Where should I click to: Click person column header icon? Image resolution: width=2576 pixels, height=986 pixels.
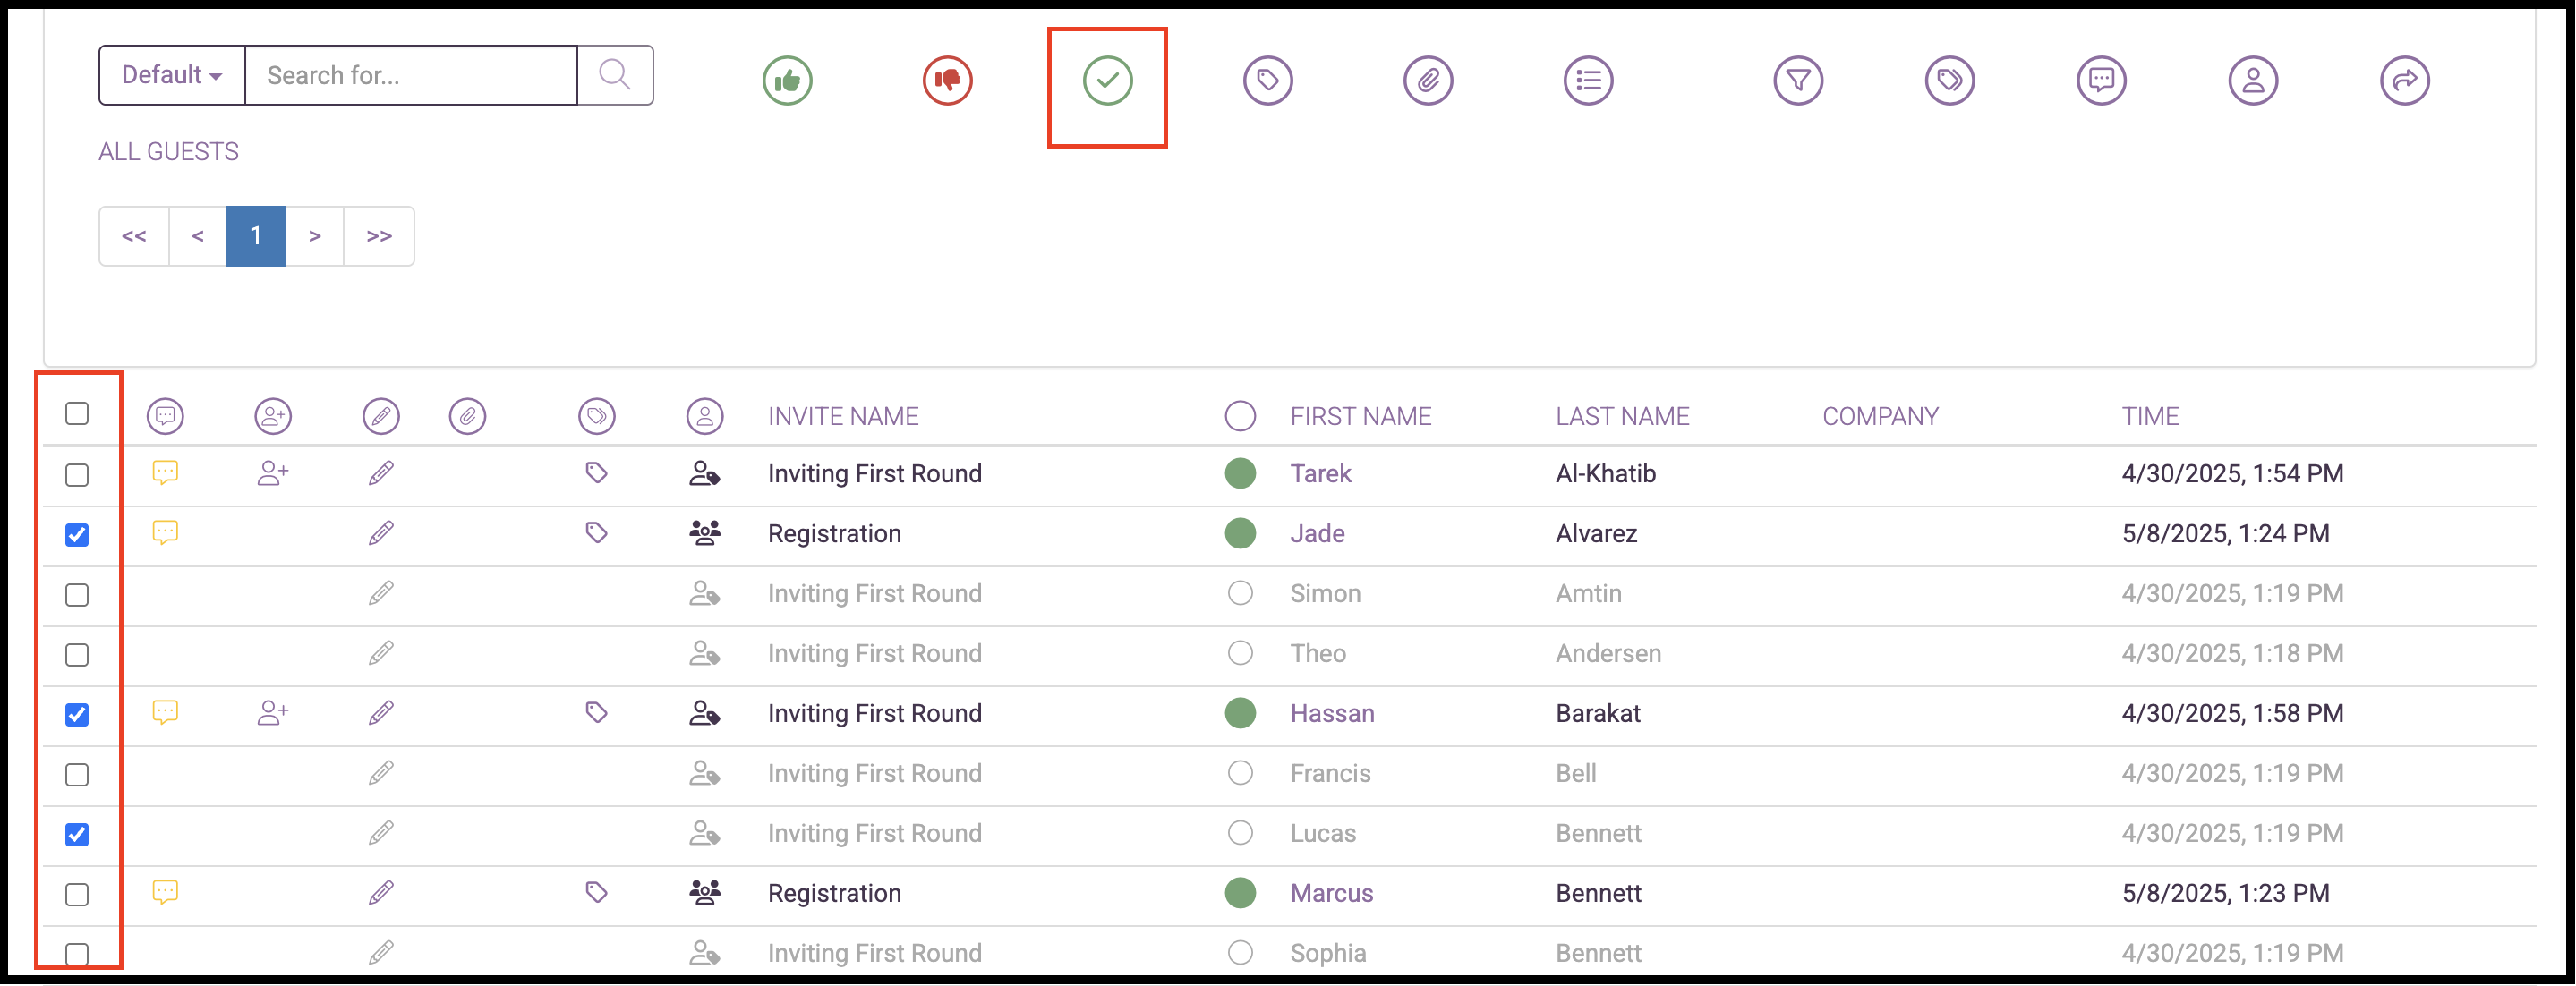pos(705,415)
